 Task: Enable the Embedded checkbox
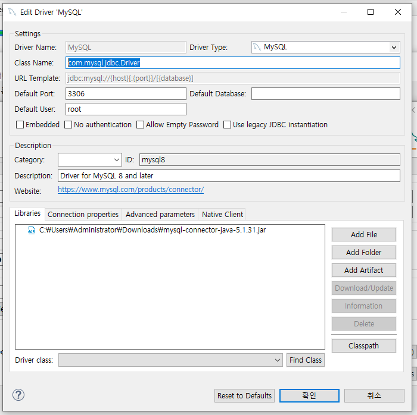pos(20,124)
